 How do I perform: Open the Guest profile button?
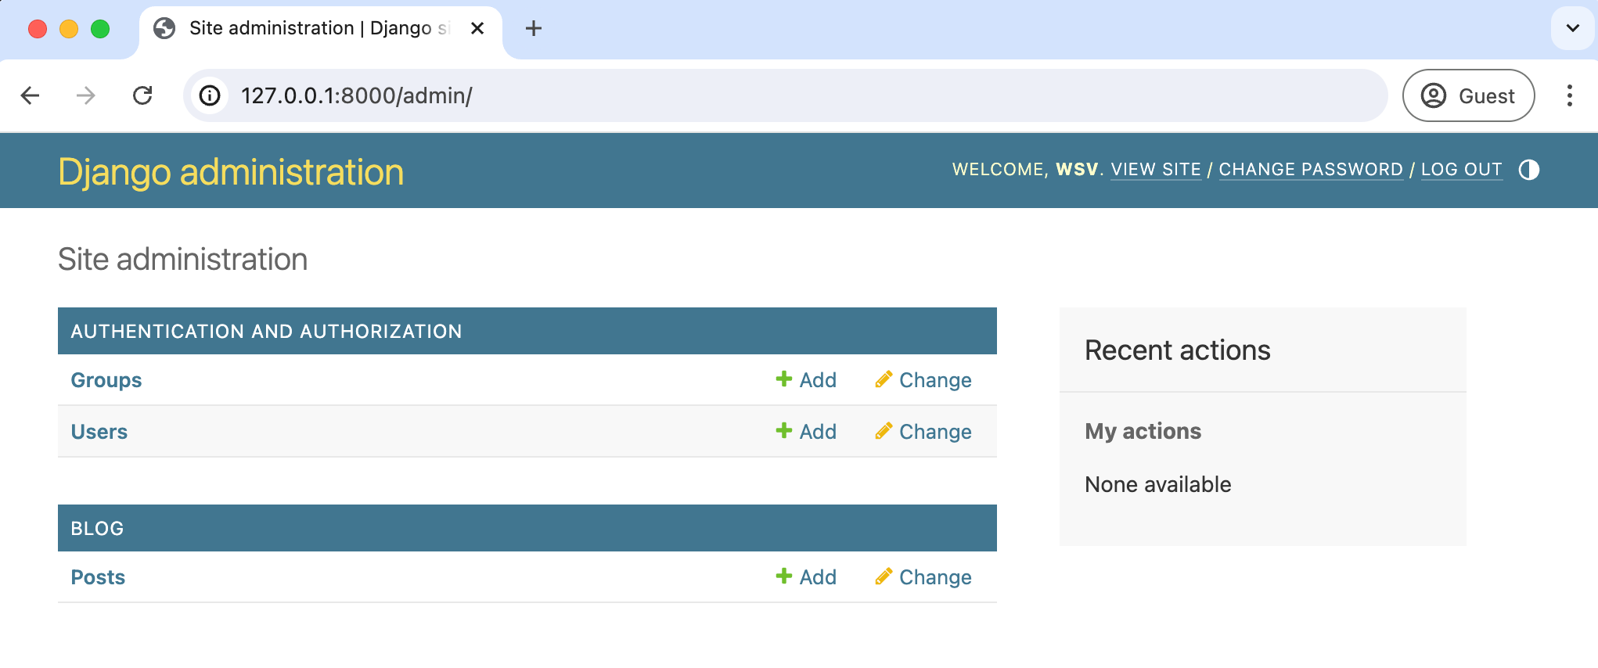pyautogui.click(x=1468, y=95)
